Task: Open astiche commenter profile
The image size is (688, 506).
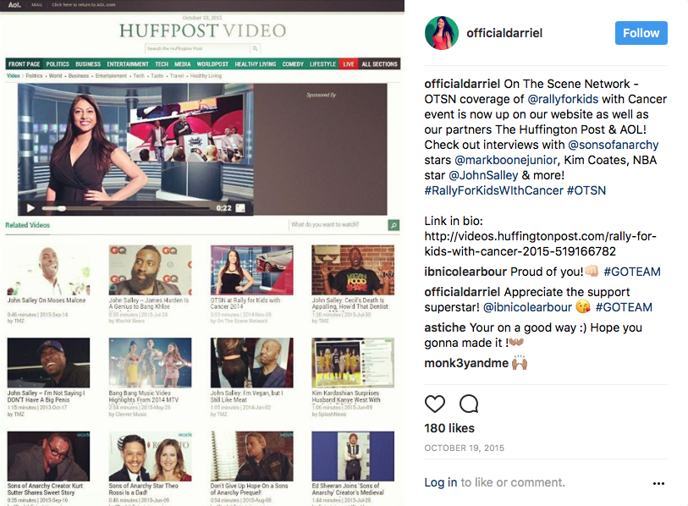Action: (445, 327)
